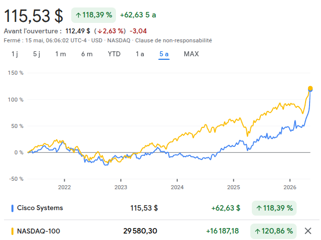The height and width of the screenshot is (240, 321).
Task: Select the 1 j time range tab
Action: [15, 54]
